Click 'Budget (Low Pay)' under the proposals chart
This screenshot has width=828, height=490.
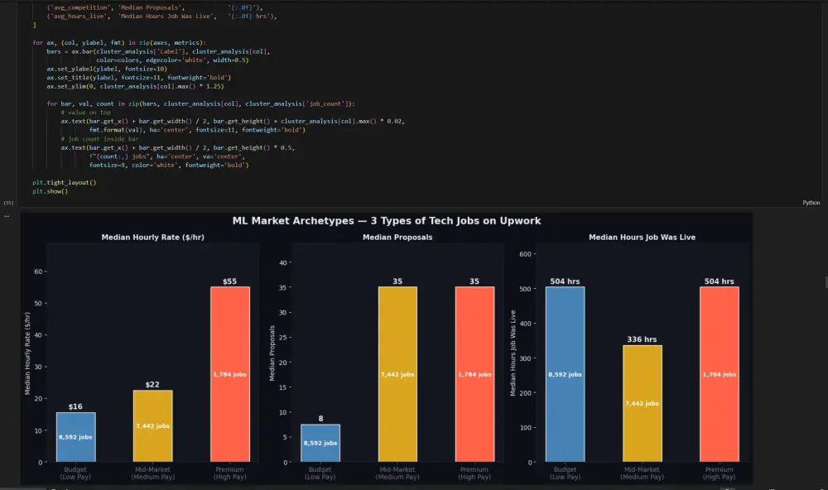pos(320,473)
